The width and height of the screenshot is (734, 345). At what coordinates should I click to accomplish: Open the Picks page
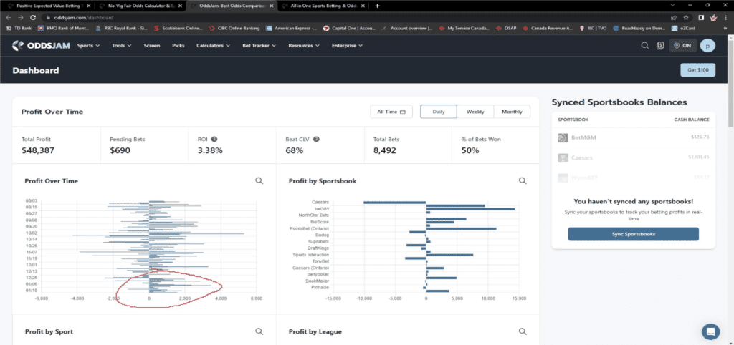(178, 46)
